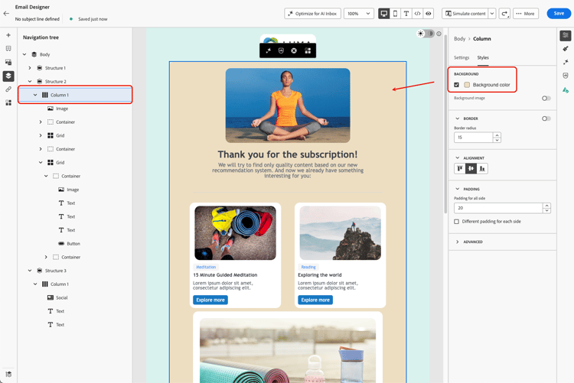Select the Social item in tree
The width and height of the screenshot is (574, 383).
[61, 297]
